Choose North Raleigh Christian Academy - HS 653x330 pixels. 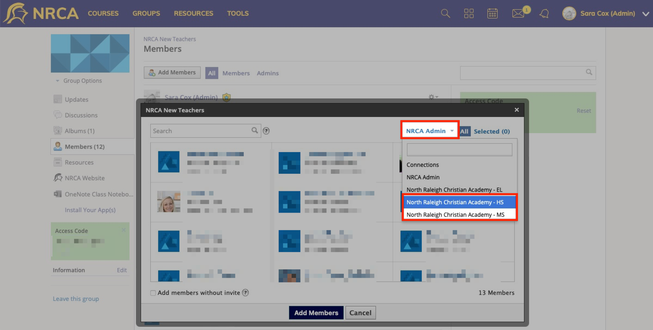click(460, 202)
